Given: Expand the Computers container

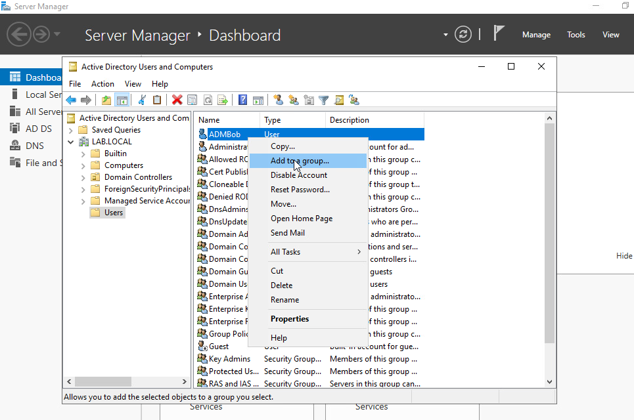Looking at the screenshot, I should [83, 166].
